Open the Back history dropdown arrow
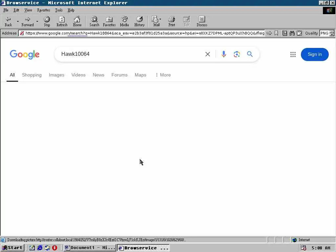 [x=18, y=21]
